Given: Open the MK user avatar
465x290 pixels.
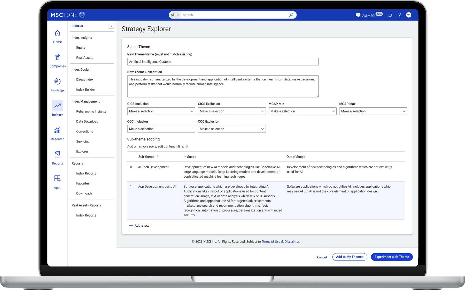Looking at the screenshot, I should pyautogui.click(x=409, y=15).
